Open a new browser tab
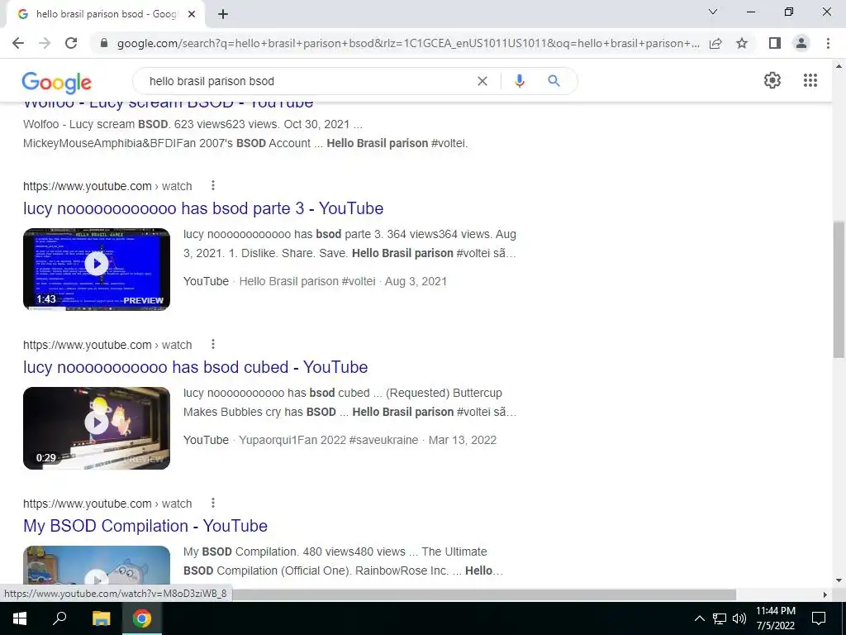 tap(223, 15)
